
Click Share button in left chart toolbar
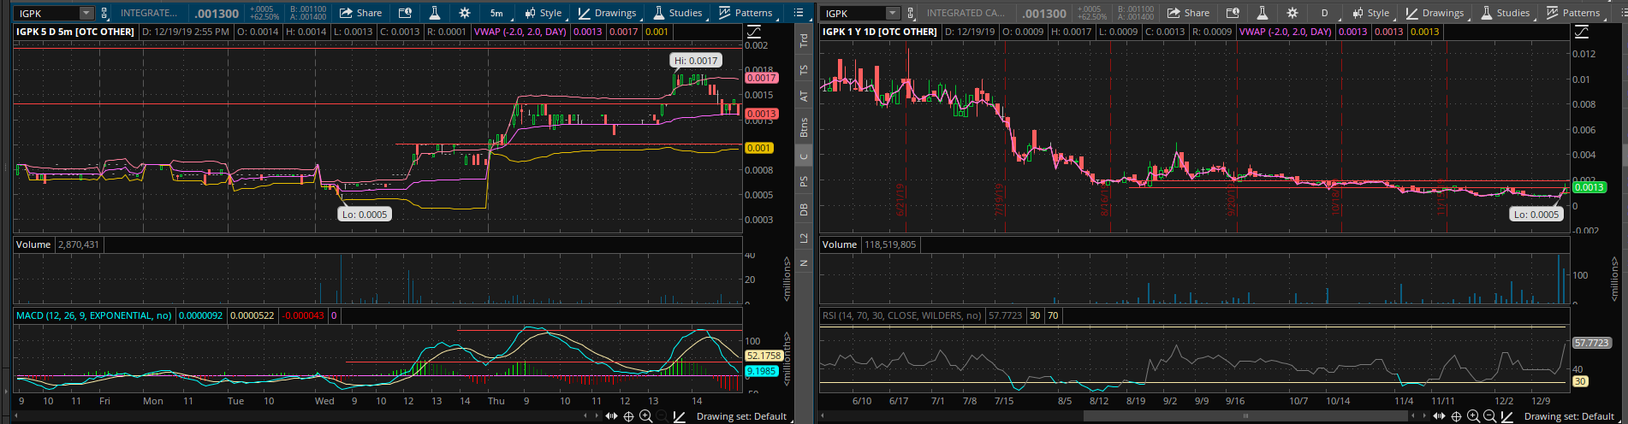click(x=360, y=13)
